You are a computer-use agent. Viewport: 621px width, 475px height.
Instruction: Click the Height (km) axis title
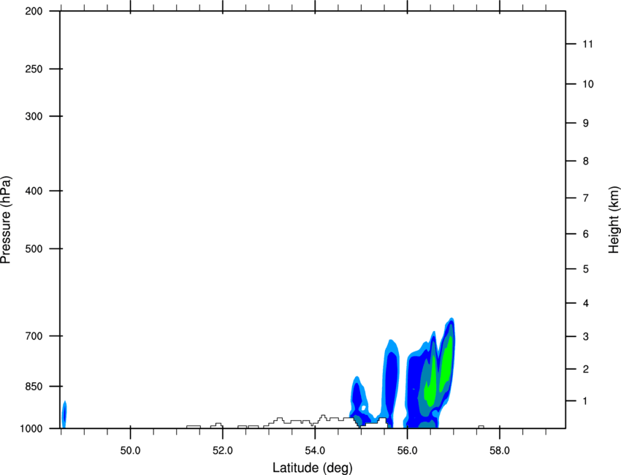click(x=614, y=220)
